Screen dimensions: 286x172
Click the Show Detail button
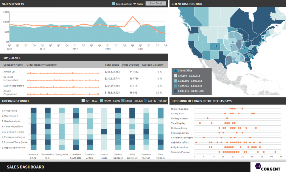coord(156,4)
